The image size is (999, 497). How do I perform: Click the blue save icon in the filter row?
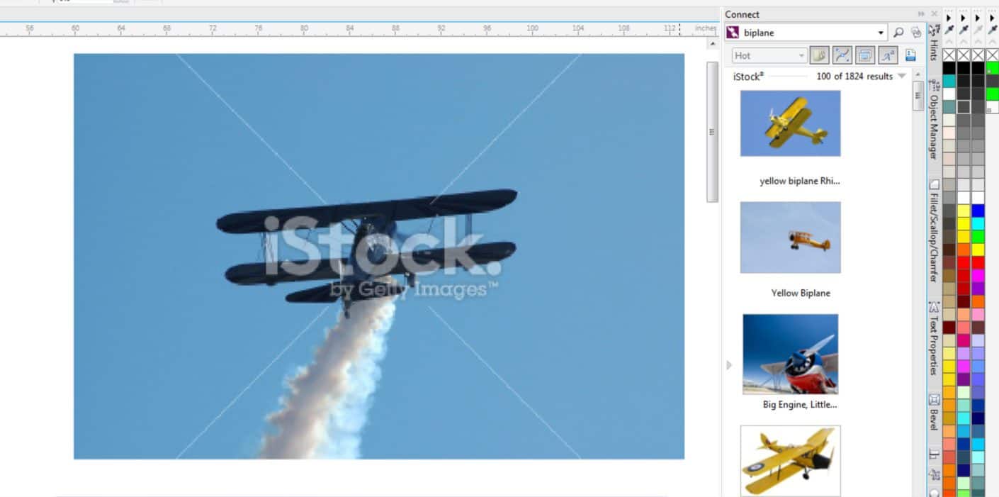[910, 55]
